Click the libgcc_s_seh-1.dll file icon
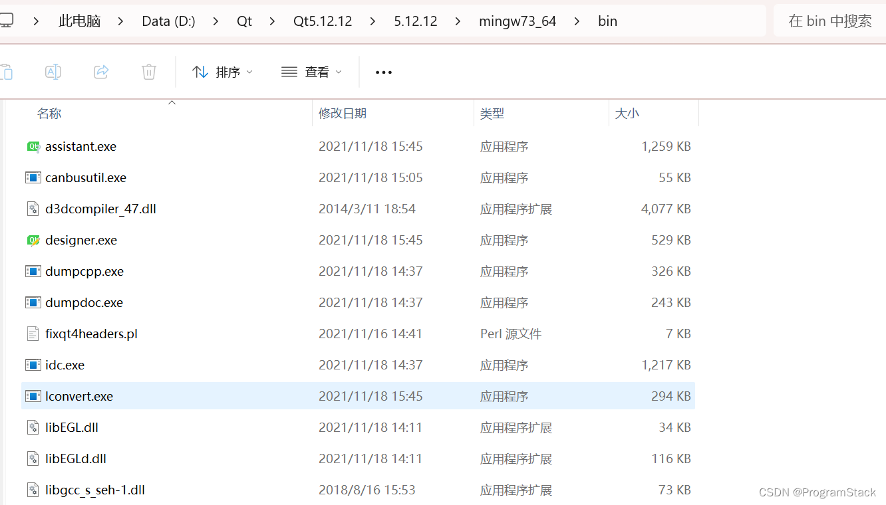This screenshot has width=886, height=505. pos(33,490)
